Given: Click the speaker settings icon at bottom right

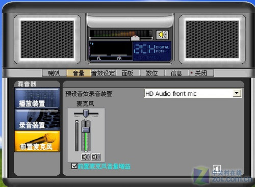Looking at the screenshot, I should [x=217, y=169].
